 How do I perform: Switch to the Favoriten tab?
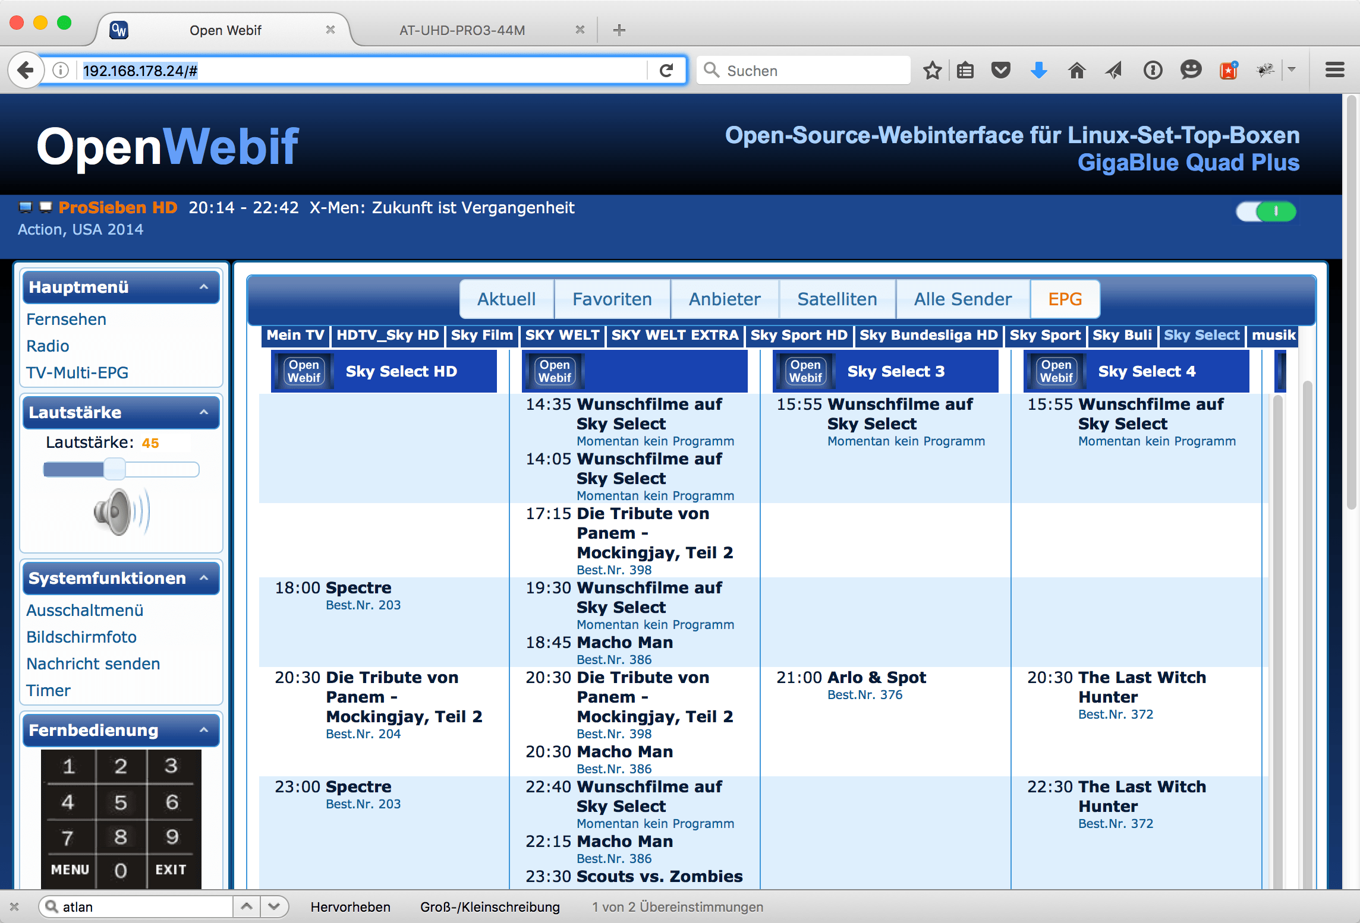point(612,299)
